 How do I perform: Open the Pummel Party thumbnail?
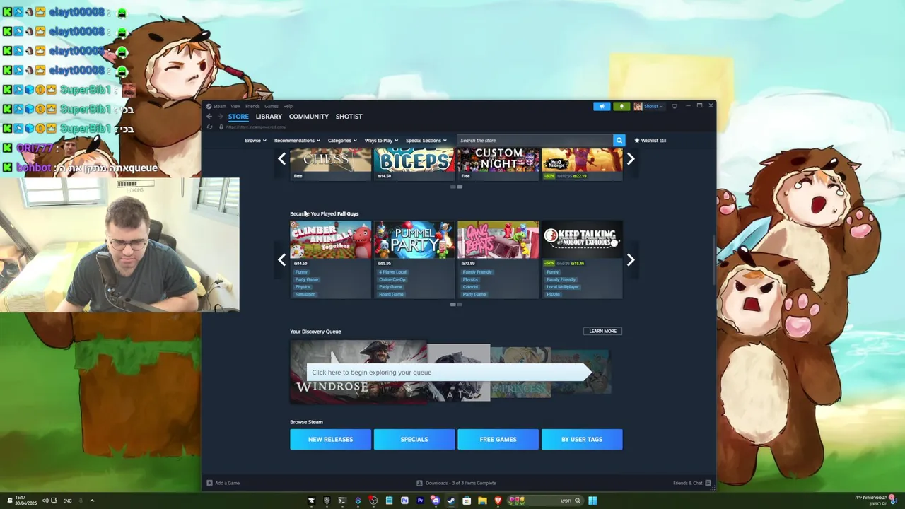tap(414, 240)
